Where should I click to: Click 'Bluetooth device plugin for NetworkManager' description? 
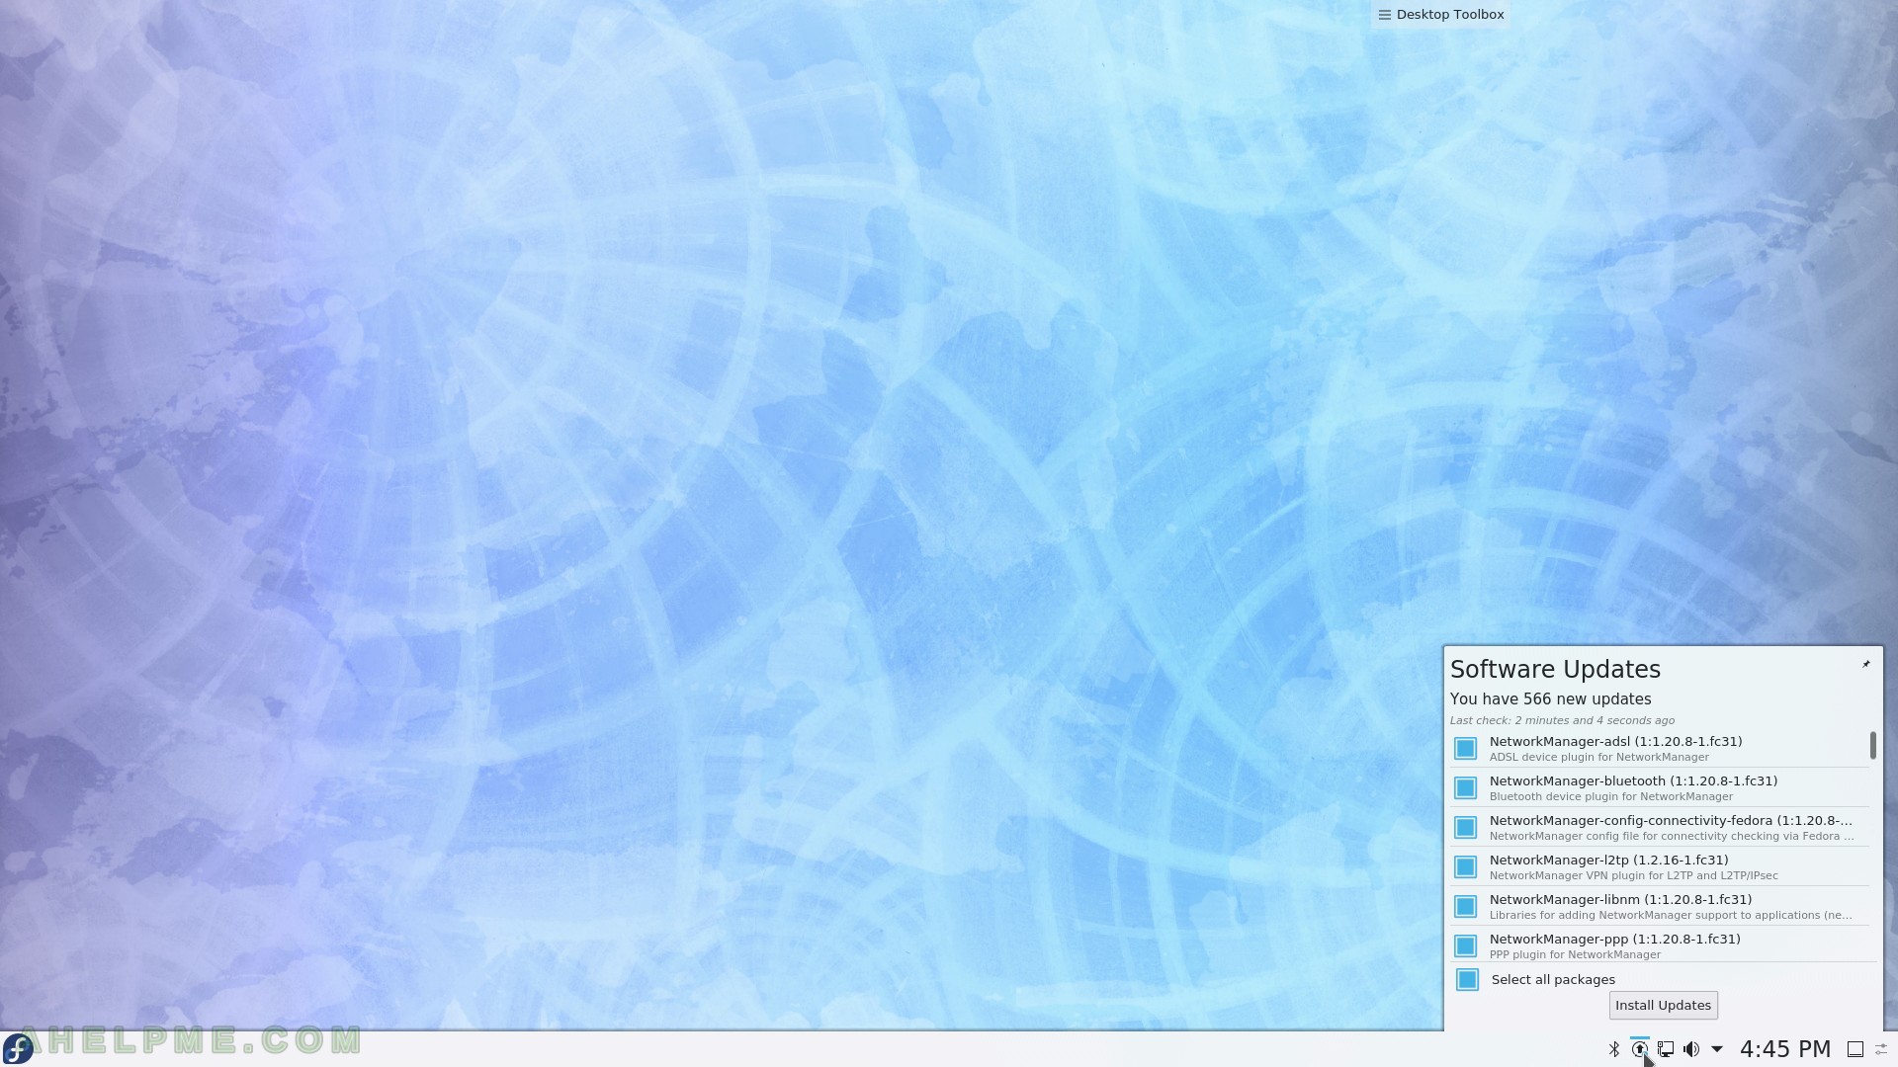pos(1610,797)
